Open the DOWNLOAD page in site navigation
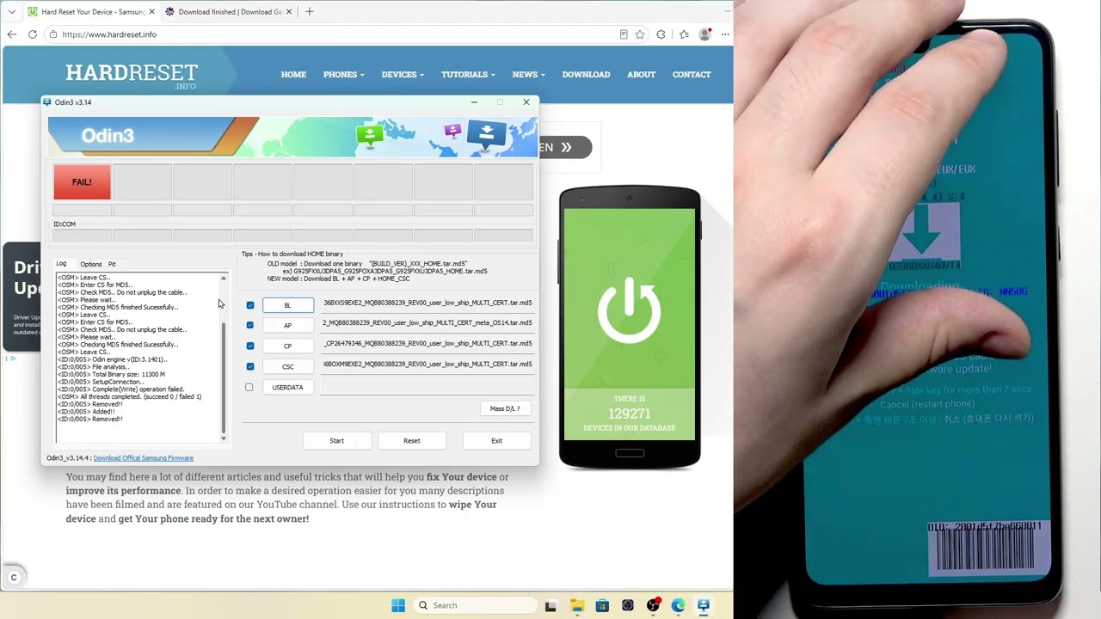Image resolution: width=1101 pixels, height=619 pixels. [586, 75]
